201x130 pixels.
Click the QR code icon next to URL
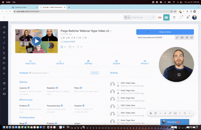[x=187, y=38]
